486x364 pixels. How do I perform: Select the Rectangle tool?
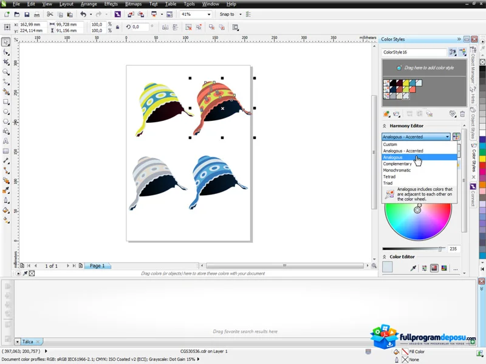(x=5, y=101)
